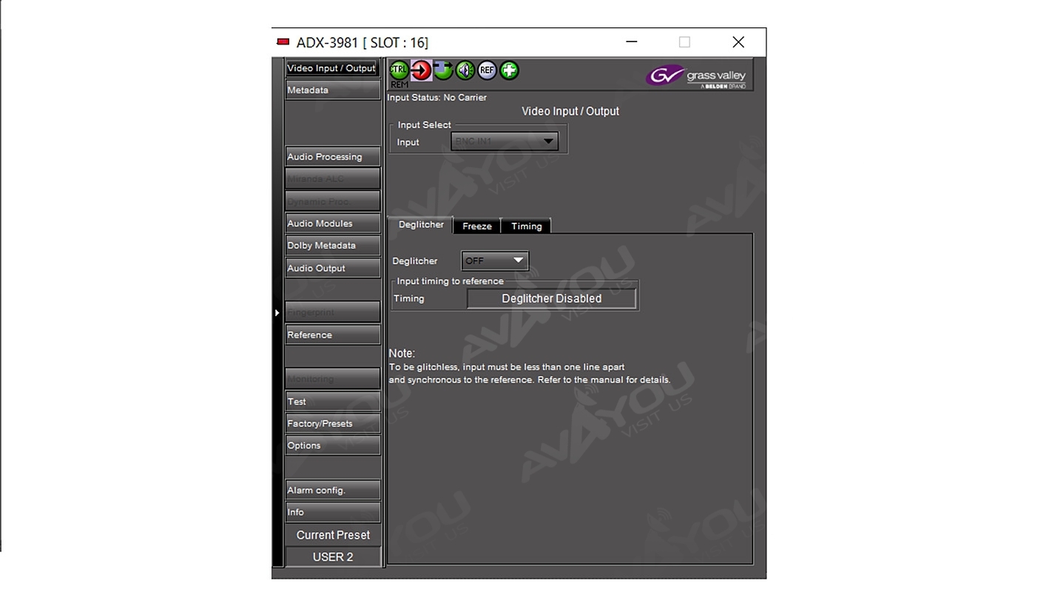Open the Audio Processing panel
The image size is (1052, 592).
click(x=333, y=157)
